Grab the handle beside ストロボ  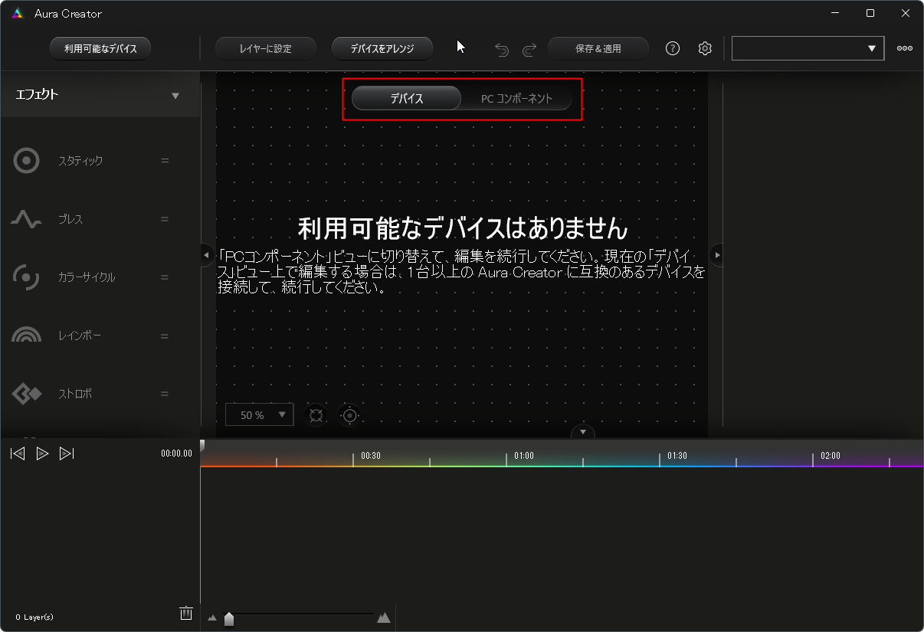click(x=165, y=394)
